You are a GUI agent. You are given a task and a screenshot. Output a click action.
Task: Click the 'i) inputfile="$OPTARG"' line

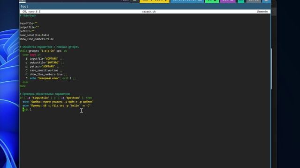pos(44,59)
